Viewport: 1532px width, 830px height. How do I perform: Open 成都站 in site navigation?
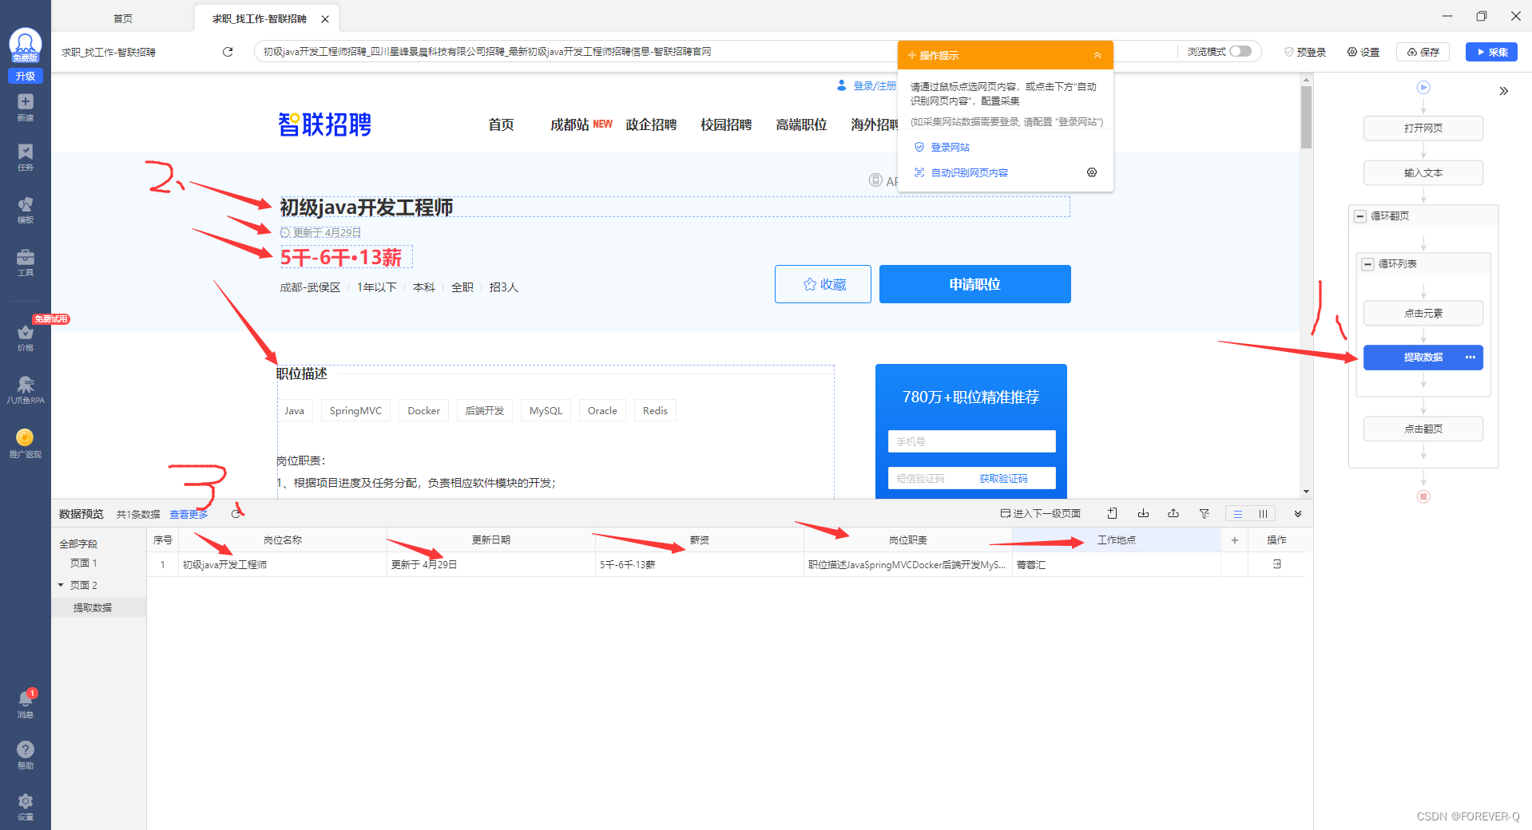tap(570, 125)
